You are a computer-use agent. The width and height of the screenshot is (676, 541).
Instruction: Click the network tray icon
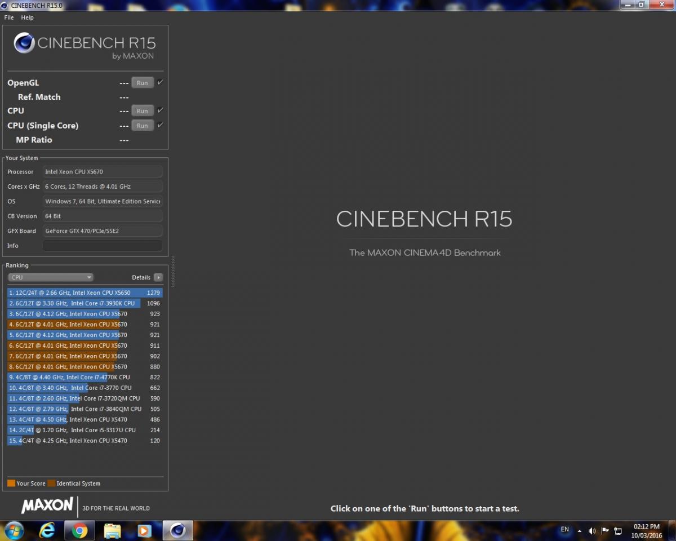tap(618, 530)
